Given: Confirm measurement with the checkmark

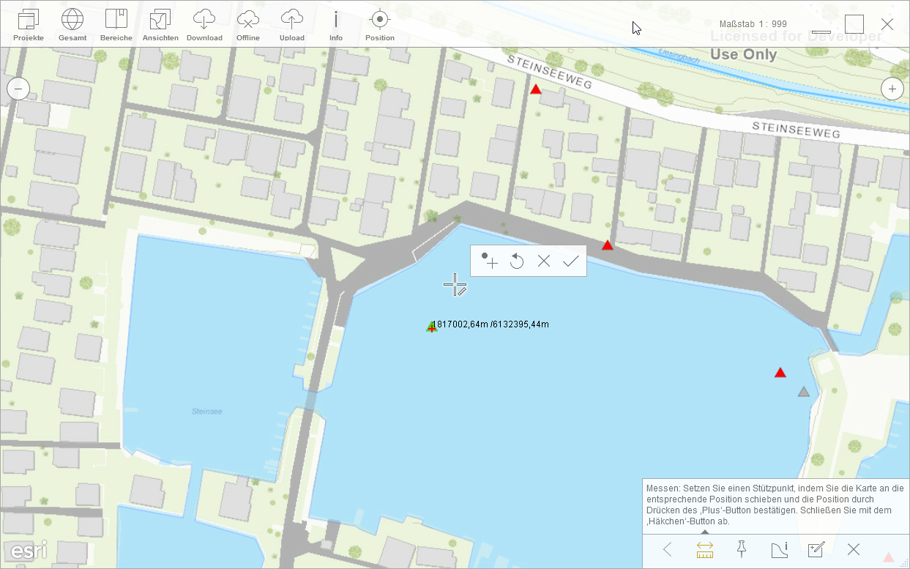Looking at the screenshot, I should (x=571, y=261).
